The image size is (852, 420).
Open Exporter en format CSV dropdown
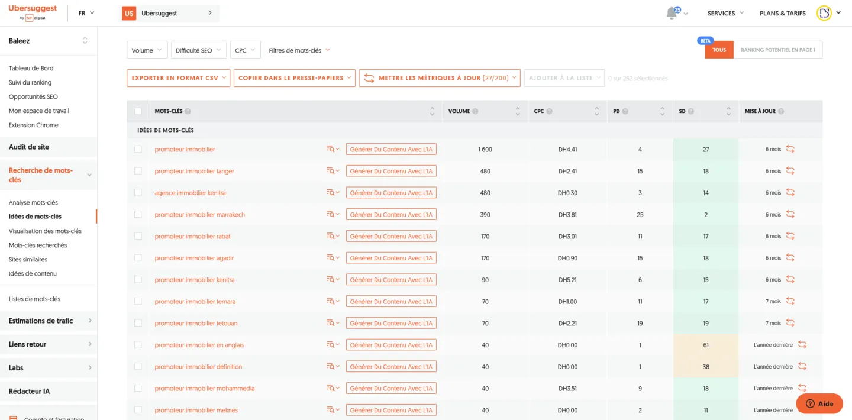click(x=178, y=78)
